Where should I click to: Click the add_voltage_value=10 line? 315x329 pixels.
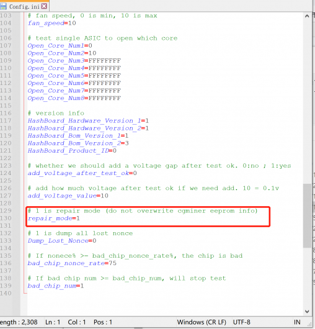68,196
